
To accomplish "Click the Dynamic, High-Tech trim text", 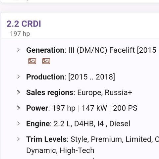I will (x=60, y=150).
